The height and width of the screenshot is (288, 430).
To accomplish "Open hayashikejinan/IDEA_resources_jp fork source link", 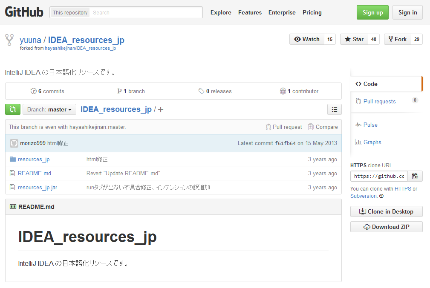I will (x=81, y=48).
